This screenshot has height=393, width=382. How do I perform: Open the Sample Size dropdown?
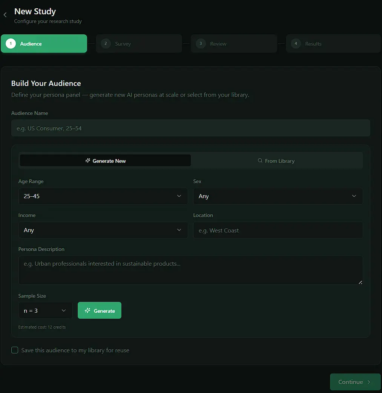click(45, 310)
